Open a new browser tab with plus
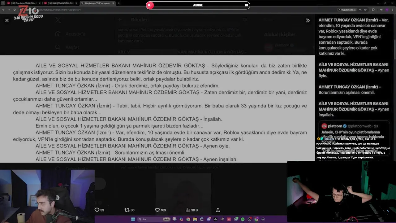Image resolution: width=396 pixels, height=223 pixels. (118, 3)
